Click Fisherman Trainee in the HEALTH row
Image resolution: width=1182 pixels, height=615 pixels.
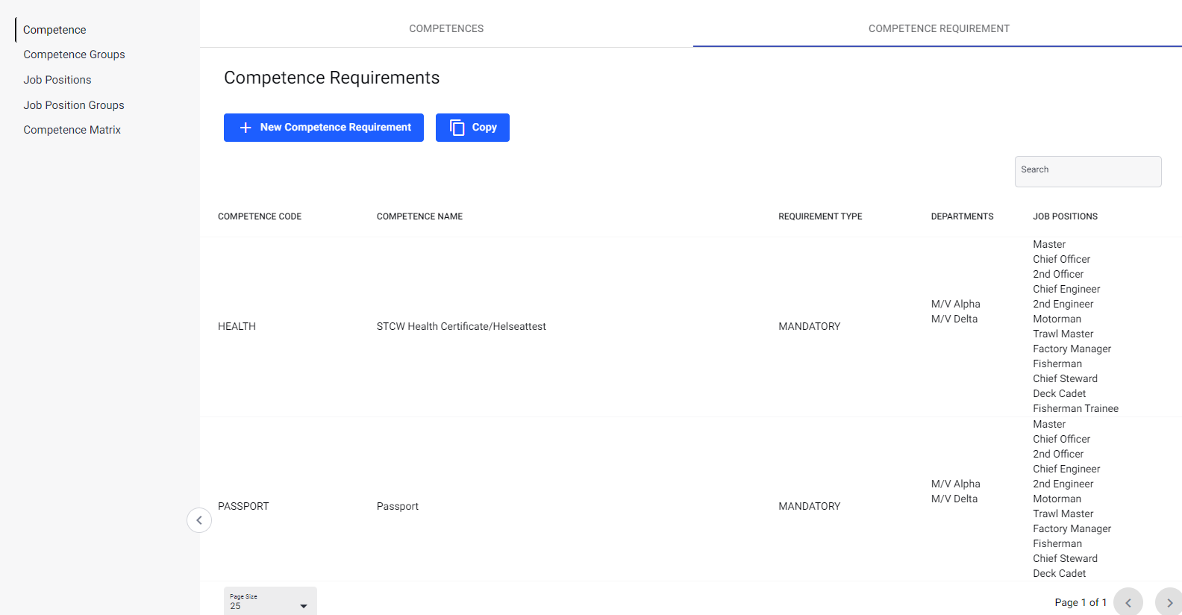(x=1075, y=408)
